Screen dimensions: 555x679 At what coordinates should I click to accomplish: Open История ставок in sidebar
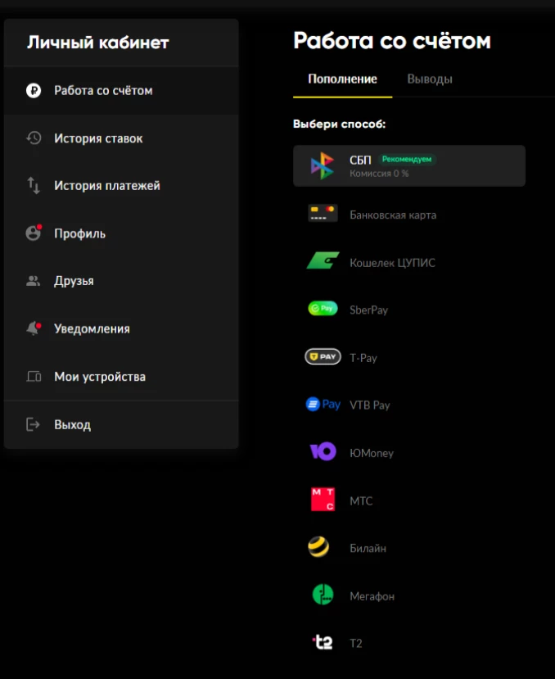tap(98, 138)
